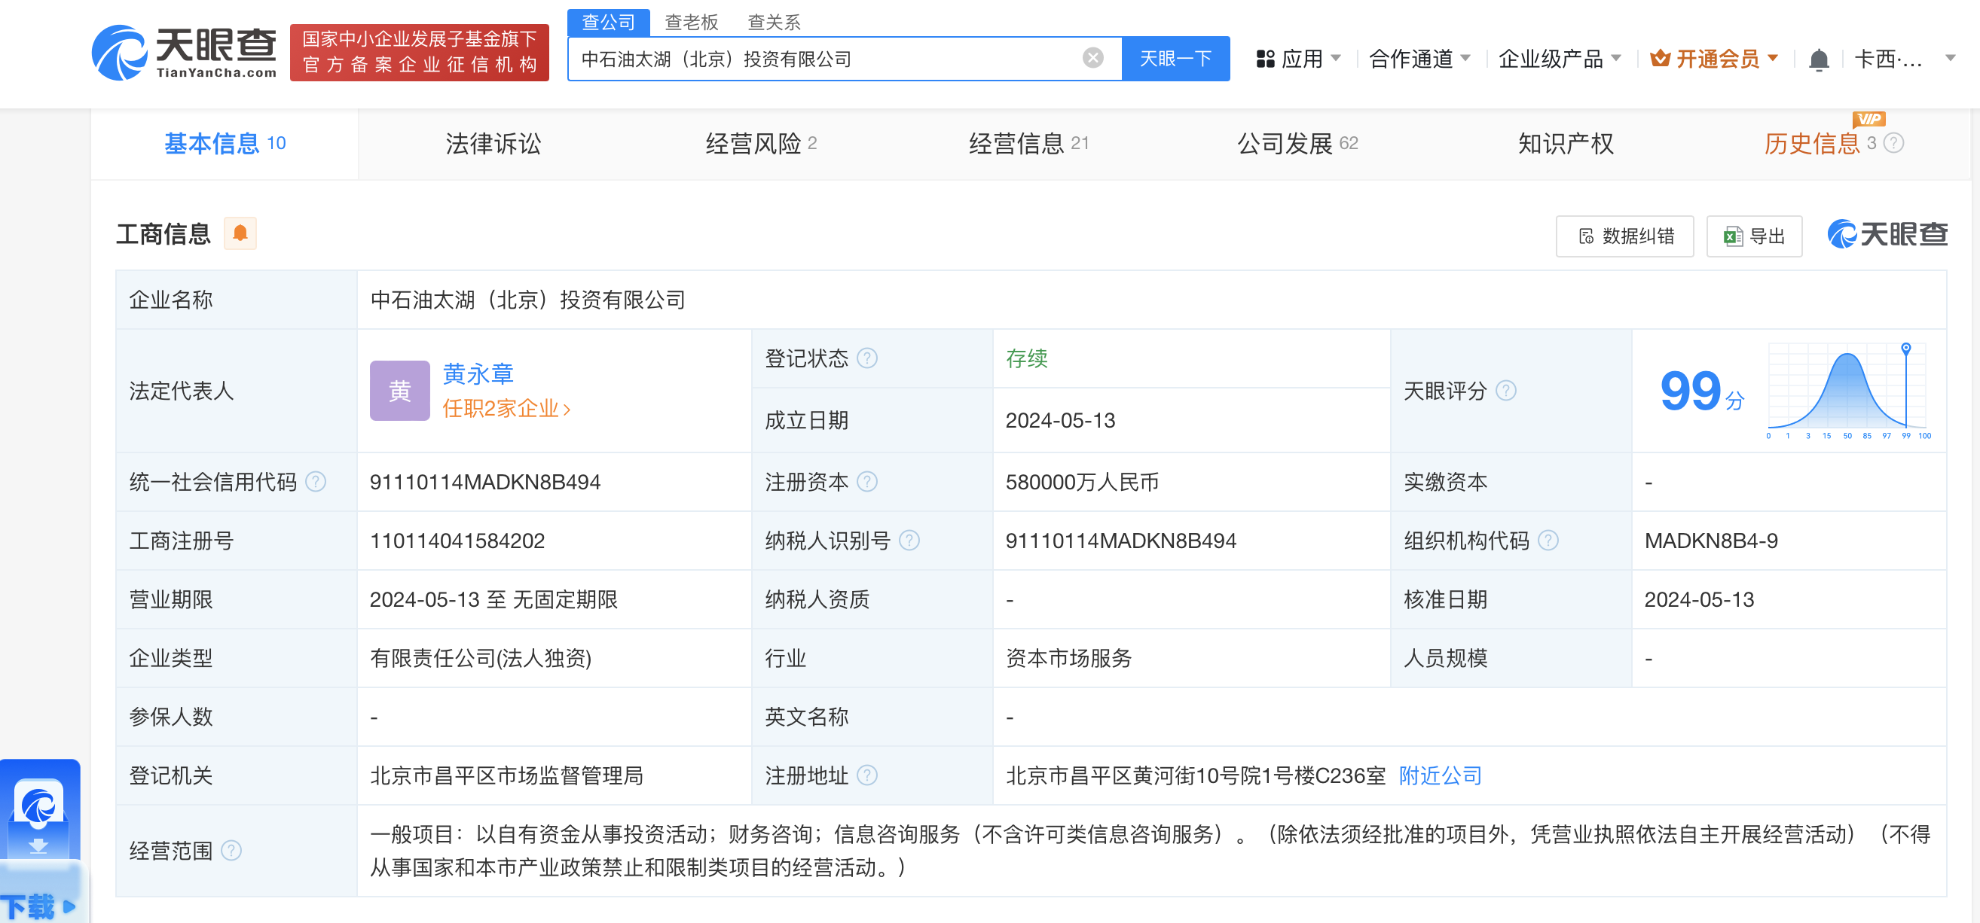Click the crown icon beside 开通会员
This screenshot has height=923, width=1980.
(x=1660, y=59)
